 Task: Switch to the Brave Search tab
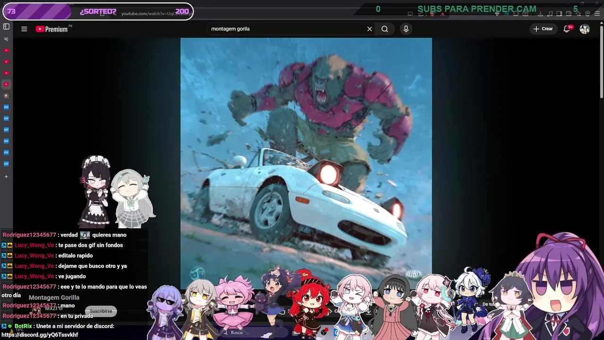6,96
